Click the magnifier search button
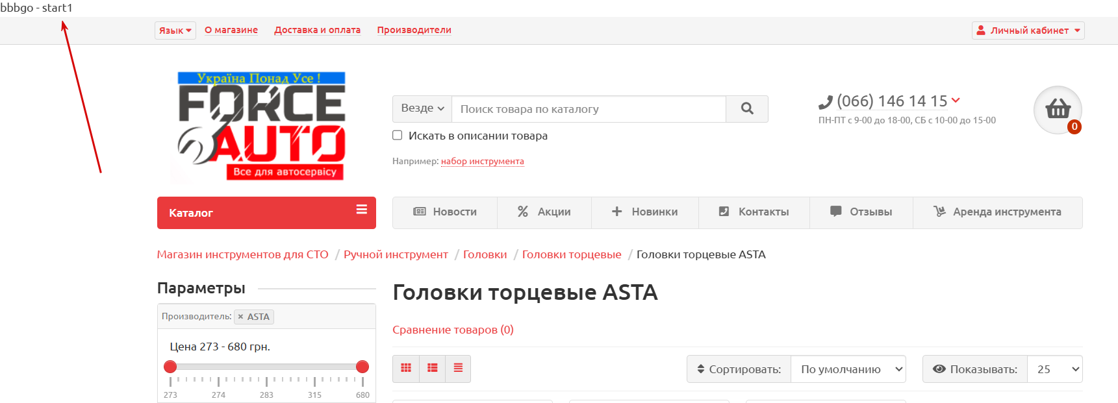The width and height of the screenshot is (1118, 403). pos(747,109)
